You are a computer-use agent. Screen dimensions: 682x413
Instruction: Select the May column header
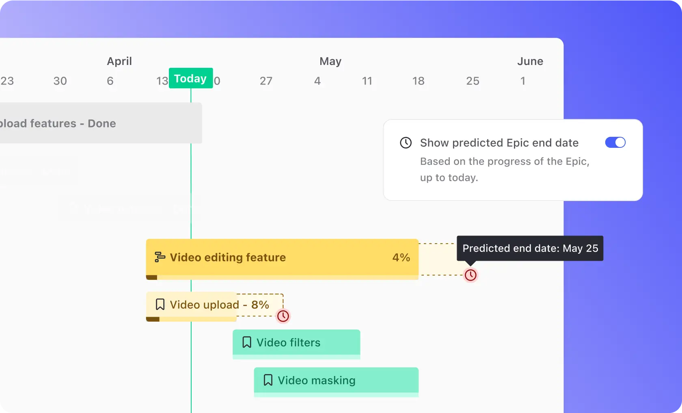coord(330,61)
